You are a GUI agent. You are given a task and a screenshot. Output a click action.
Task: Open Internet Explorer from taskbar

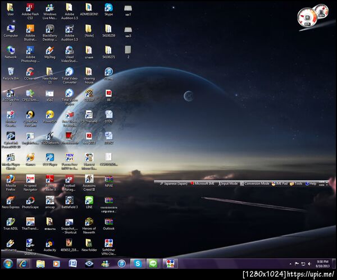click(x=23, y=264)
